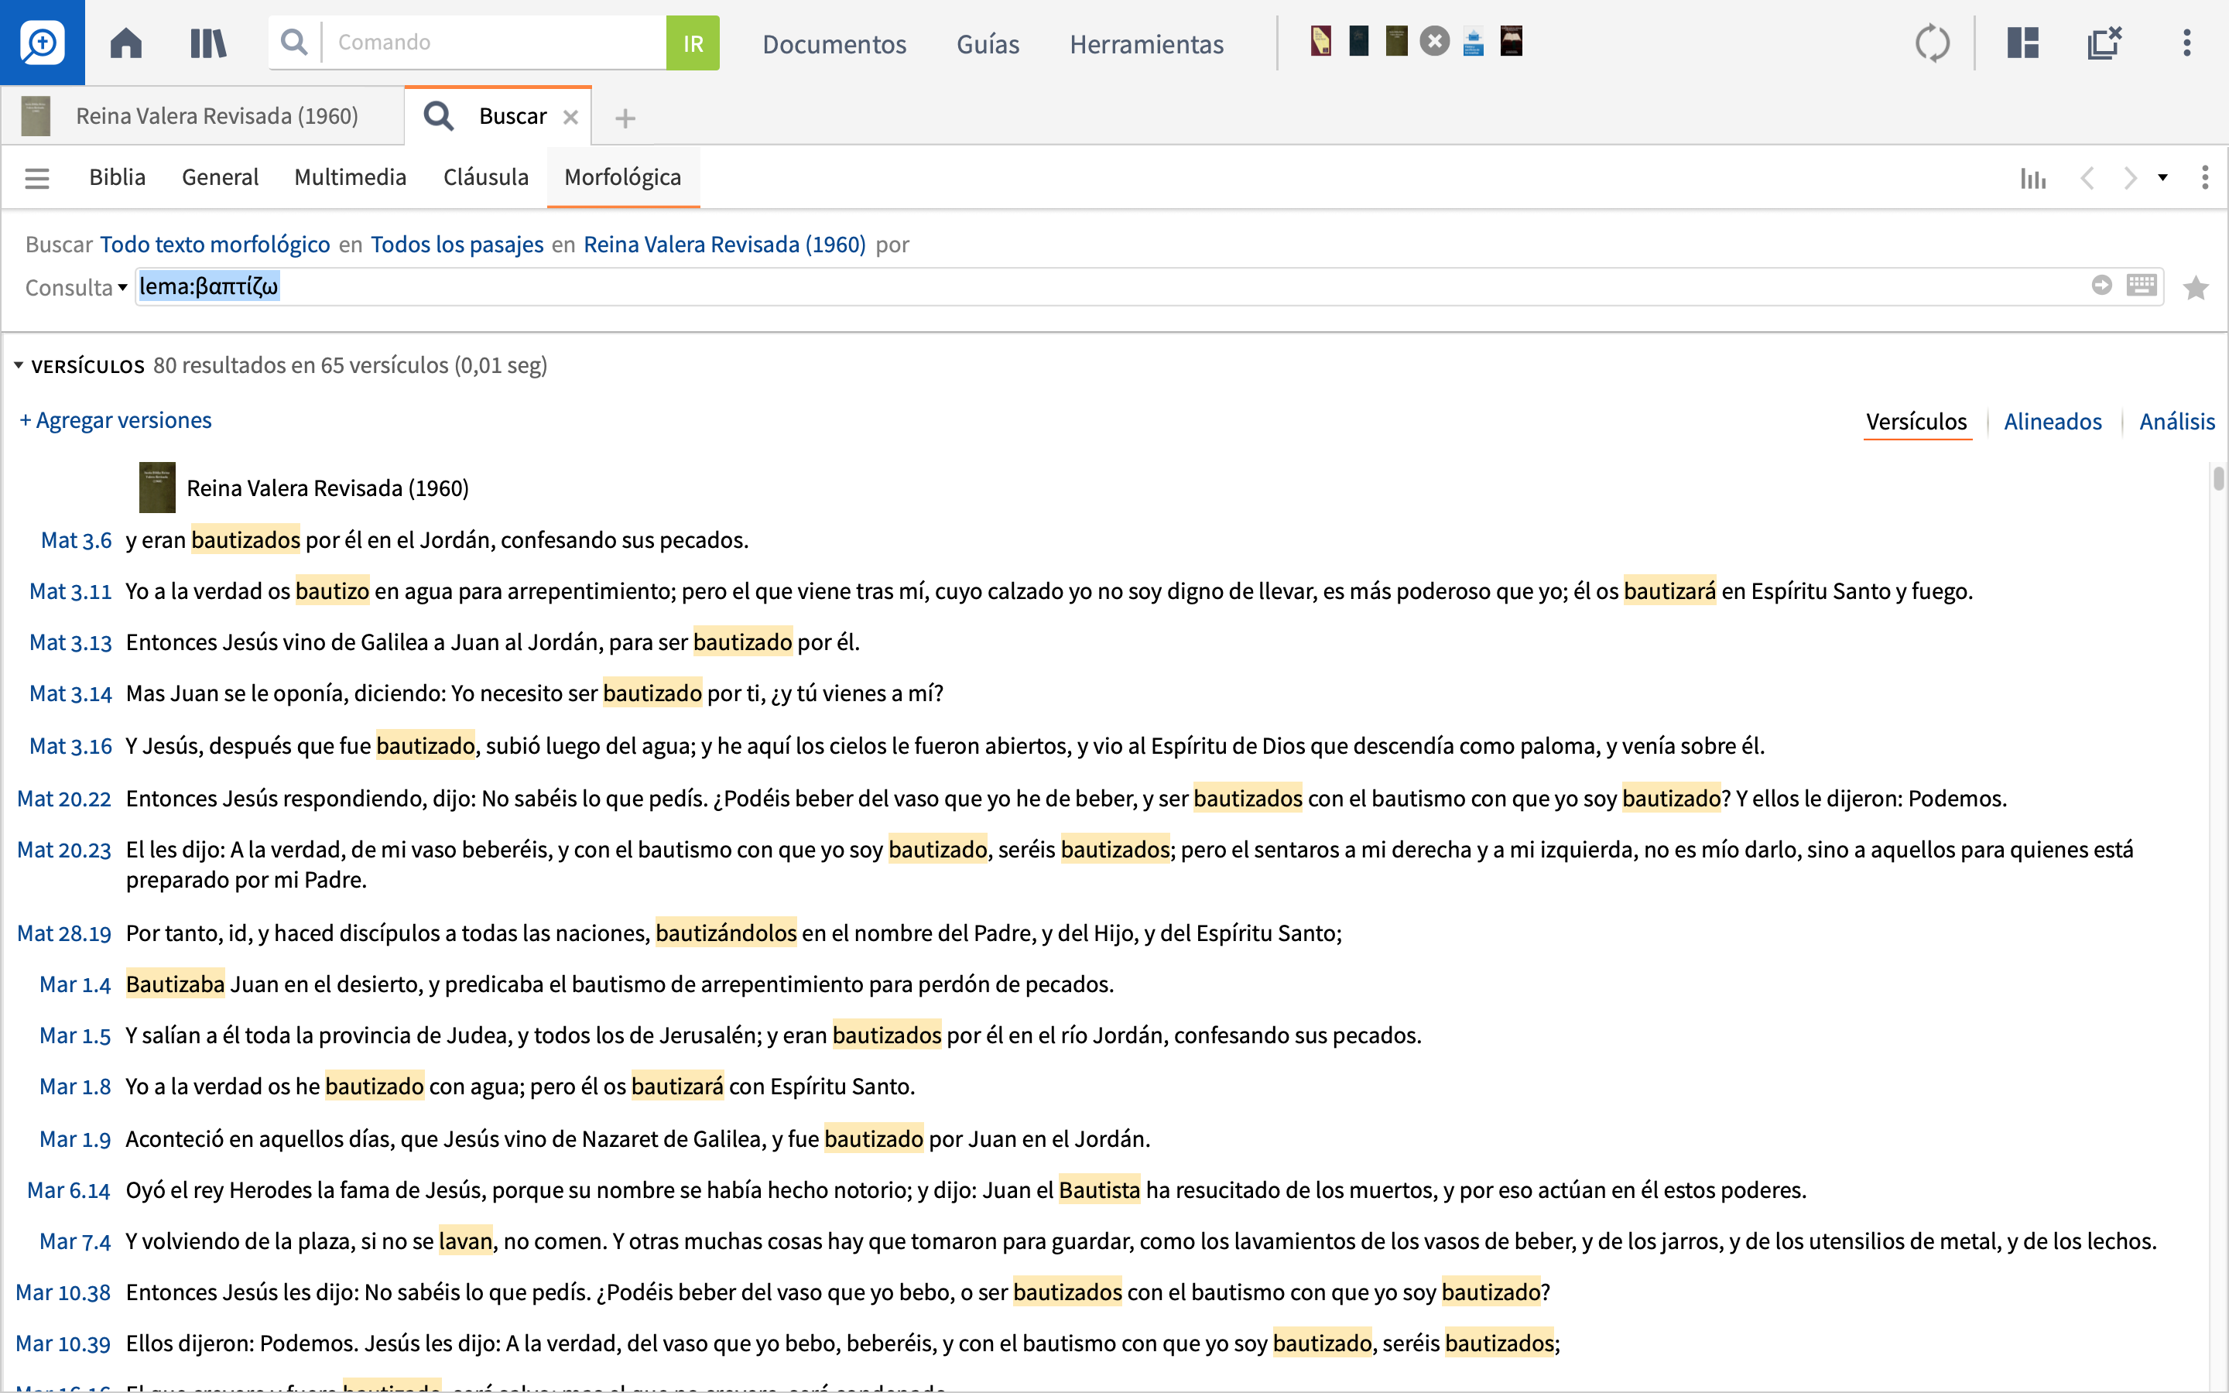
Task: Click the run search arrow icon
Action: tap(2101, 286)
